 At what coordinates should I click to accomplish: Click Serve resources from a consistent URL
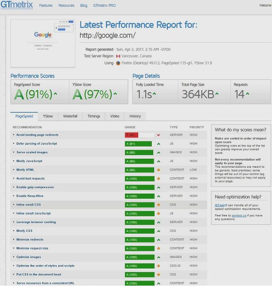coord(45,283)
